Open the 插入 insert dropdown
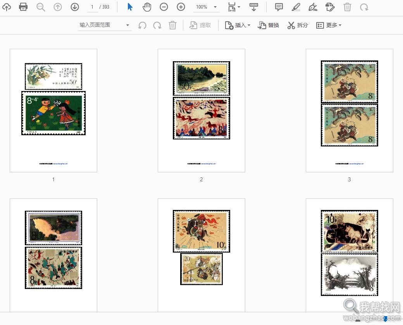 tap(238, 25)
